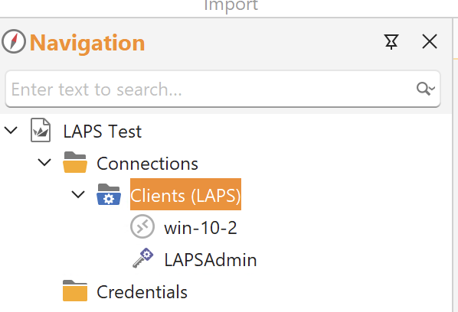Click the Navigation compass icon
Viewport: 458px width, 312px height.
point(14,41)
